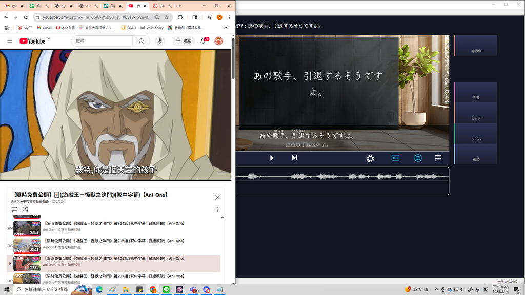Shuffle the YouTube playlist
This screenshot has height=295, width=525.
25,209
